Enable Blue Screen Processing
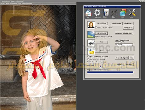 88,62
